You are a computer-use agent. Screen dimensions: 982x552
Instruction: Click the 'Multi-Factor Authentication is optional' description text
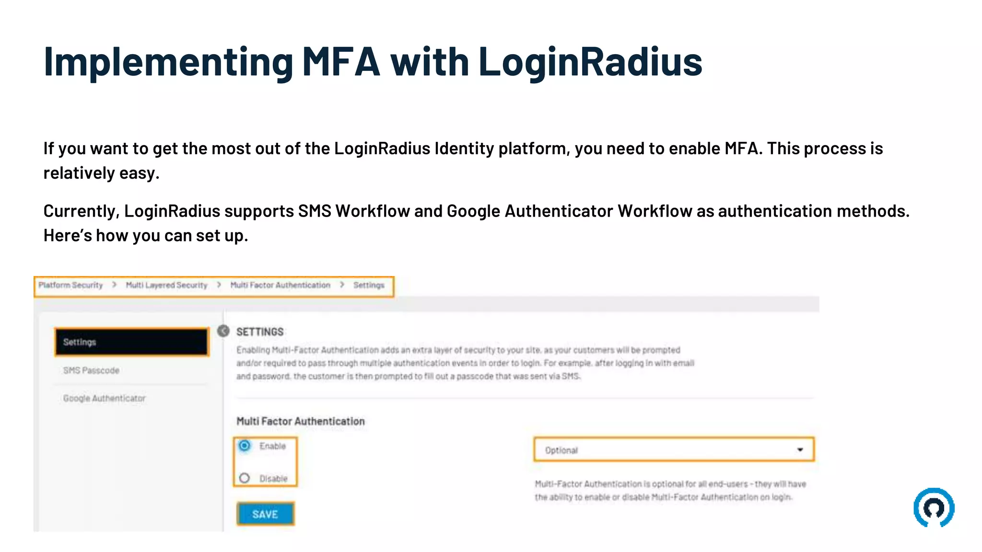pyautogui.click(x=670, y=491)
